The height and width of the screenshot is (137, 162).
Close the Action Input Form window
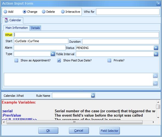pyautogui.click(x=158, y=4)
